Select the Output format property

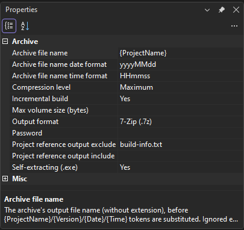coord(64,122)
